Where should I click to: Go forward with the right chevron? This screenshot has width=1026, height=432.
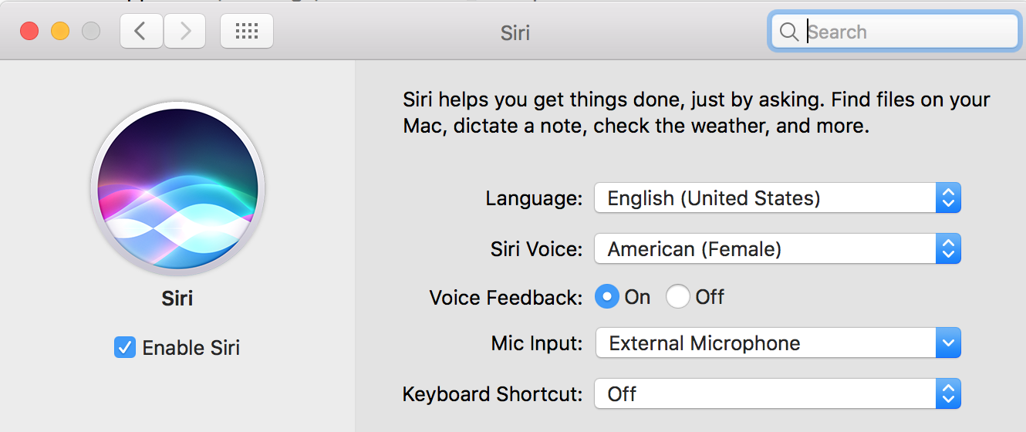[x=184, y=32]
